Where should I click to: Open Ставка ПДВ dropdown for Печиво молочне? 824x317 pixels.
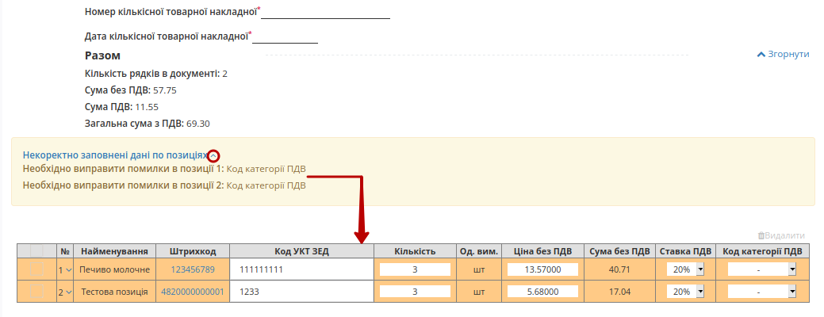click(x=685, y=269)
